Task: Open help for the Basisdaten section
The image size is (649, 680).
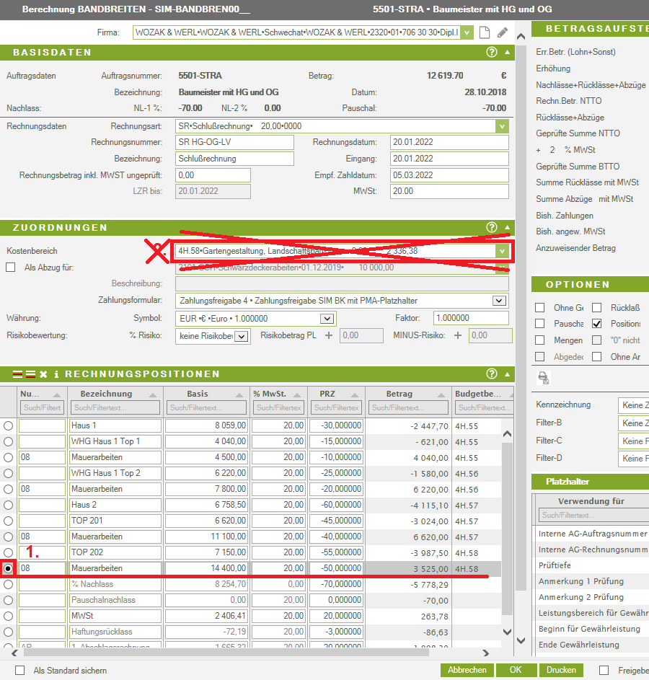Action: 492,52
